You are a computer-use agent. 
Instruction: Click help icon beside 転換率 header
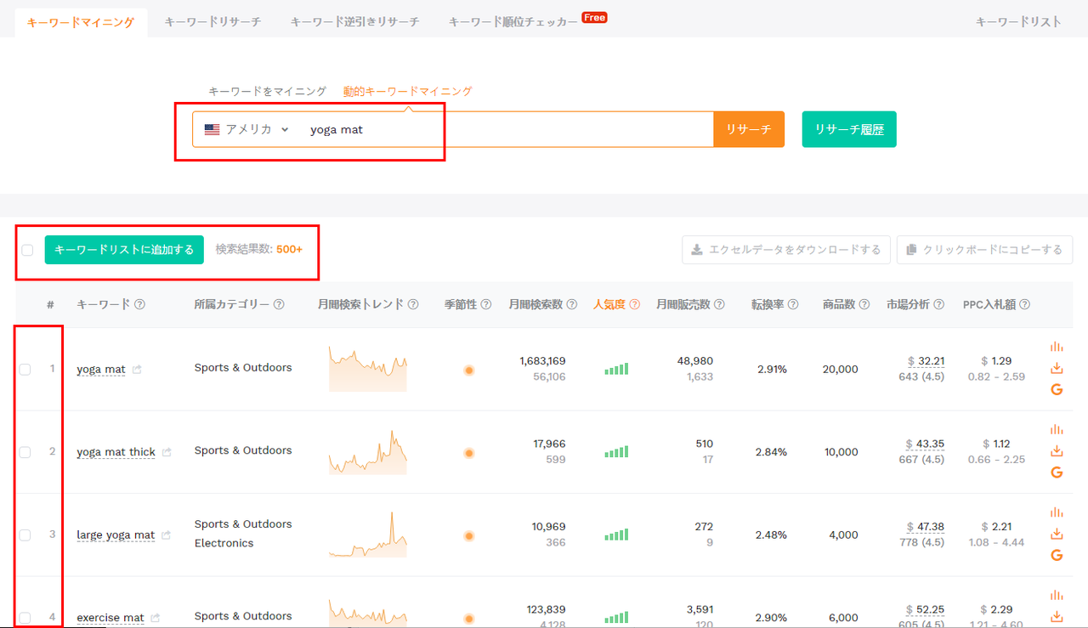(x=792, y=304)
